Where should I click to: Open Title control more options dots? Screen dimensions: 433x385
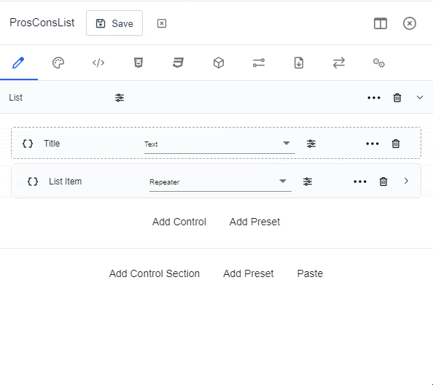(372, 144)
